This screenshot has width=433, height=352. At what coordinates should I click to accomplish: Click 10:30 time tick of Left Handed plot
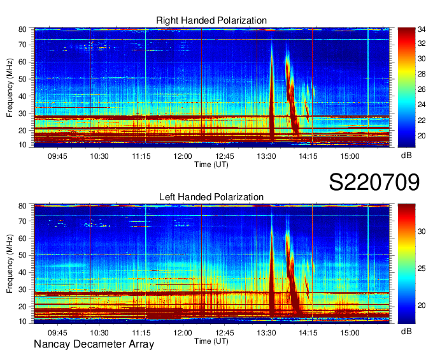coord(99,332)
